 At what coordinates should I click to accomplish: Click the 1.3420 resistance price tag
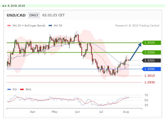click(151, 42)
